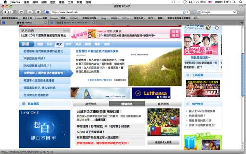Screen dimensions: 246x154
Task: Focus the URL address field
Action: click(x=116, y=12)
